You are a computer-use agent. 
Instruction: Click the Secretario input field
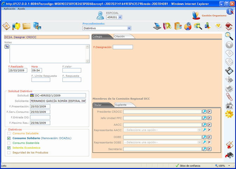[x=162, y=149]
